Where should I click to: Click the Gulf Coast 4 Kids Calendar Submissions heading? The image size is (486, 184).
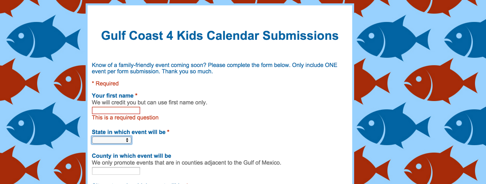(220, 36)
